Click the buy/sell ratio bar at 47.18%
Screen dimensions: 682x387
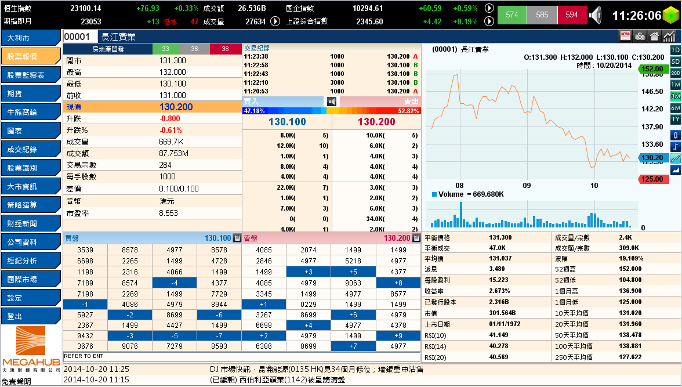point(332,111)
